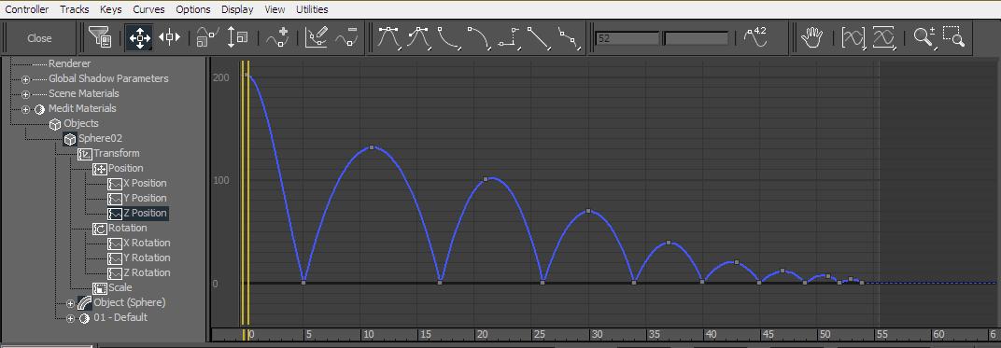Open the Utilities menu
The width and height of the screenshot is (1001, 348).
[x=312, y=9]
